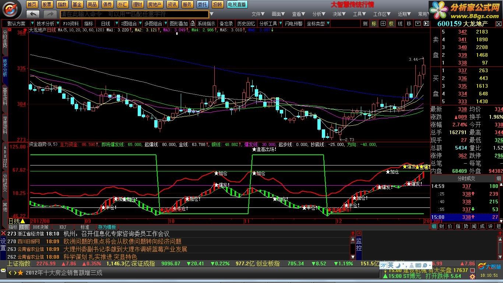Toggle the 标 marker icon
Screen dimensions: 503x283
374,24
